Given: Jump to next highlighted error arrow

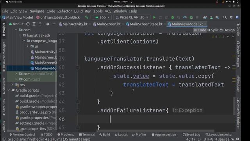Looking at the screenshot, I should pos(233,36).
